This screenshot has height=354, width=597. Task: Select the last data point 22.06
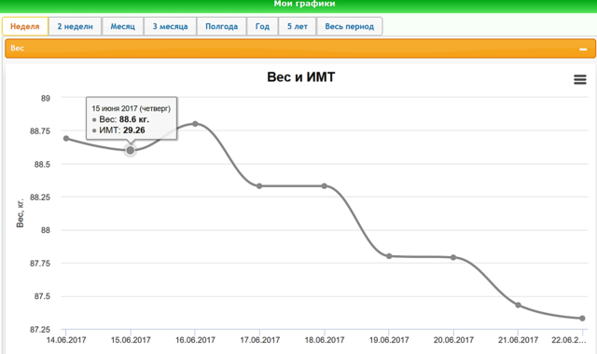pos(582,319)
